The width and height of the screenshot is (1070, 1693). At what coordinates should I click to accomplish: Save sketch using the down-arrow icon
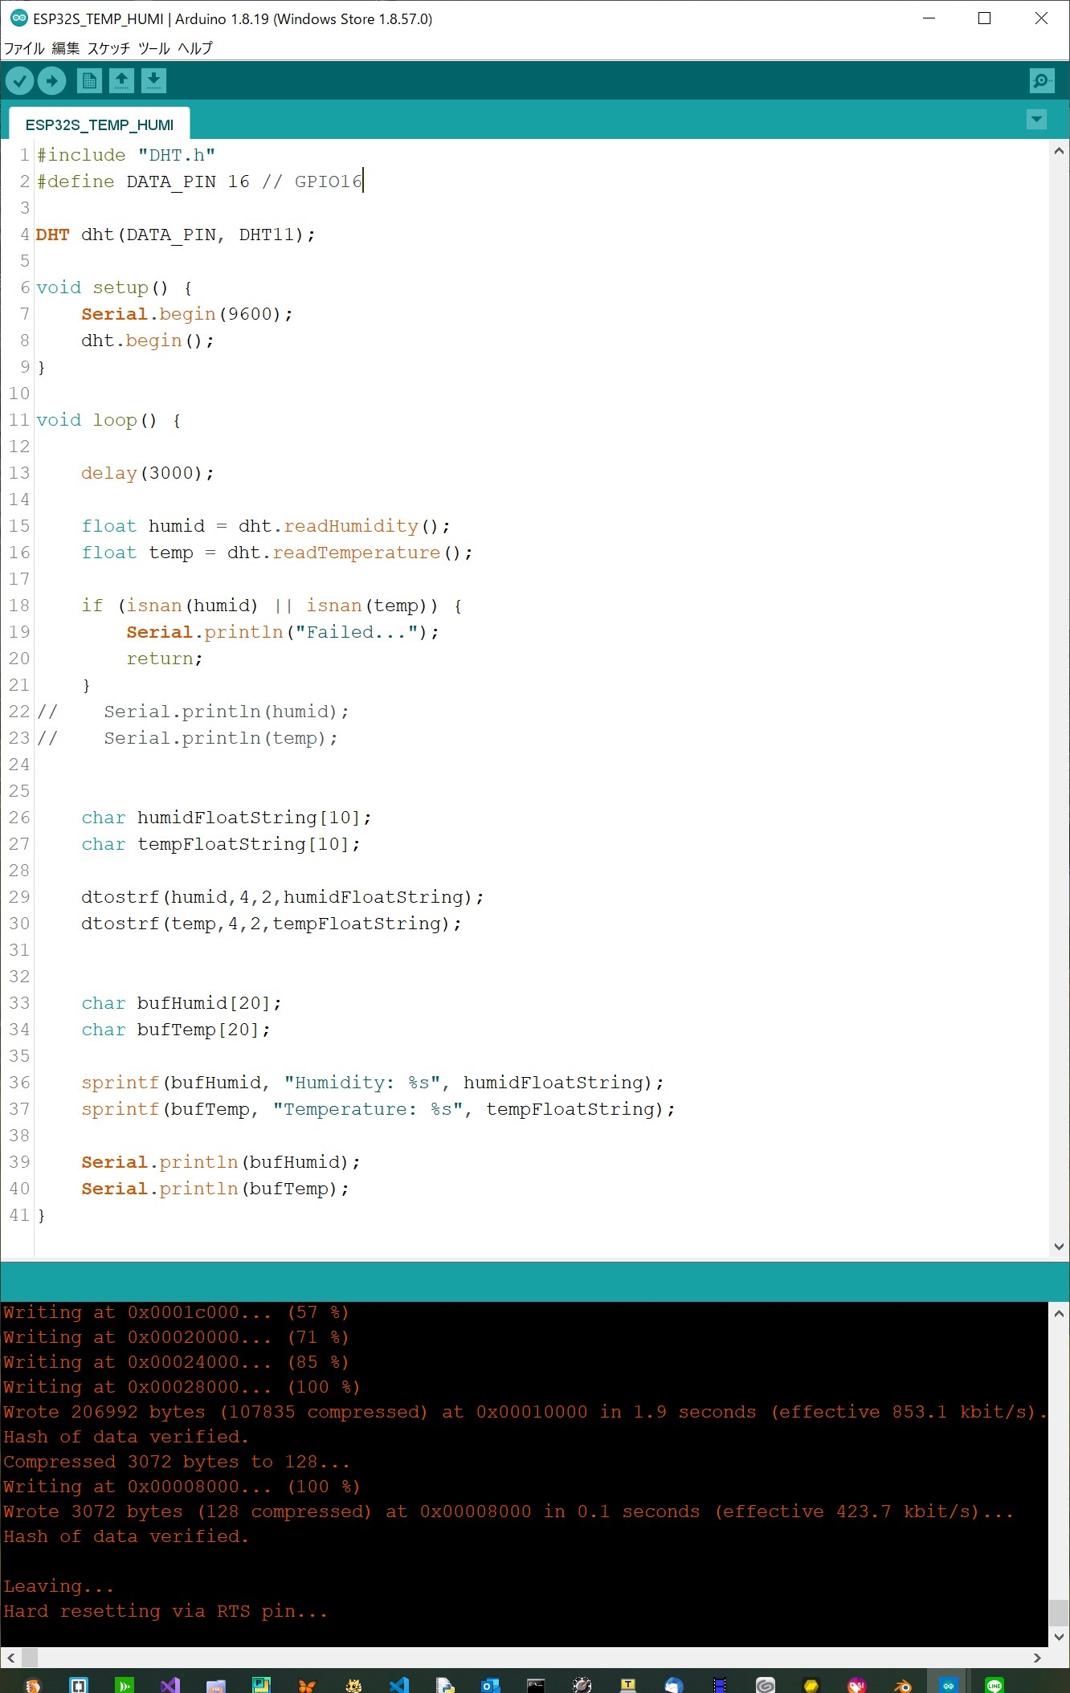153,80
